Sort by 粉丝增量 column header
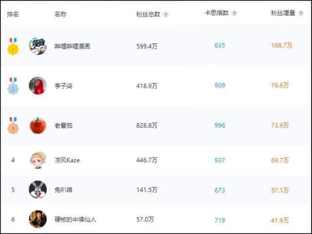Image resolution: width=312 pixels, height=234 pixels. 283,13
